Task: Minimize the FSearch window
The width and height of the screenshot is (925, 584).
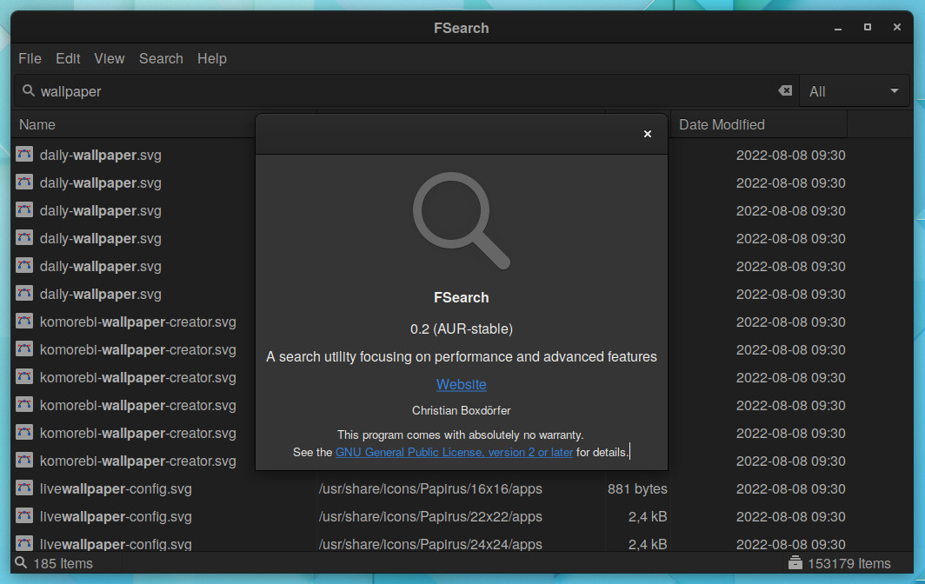Action: click(x=838, y=28)
